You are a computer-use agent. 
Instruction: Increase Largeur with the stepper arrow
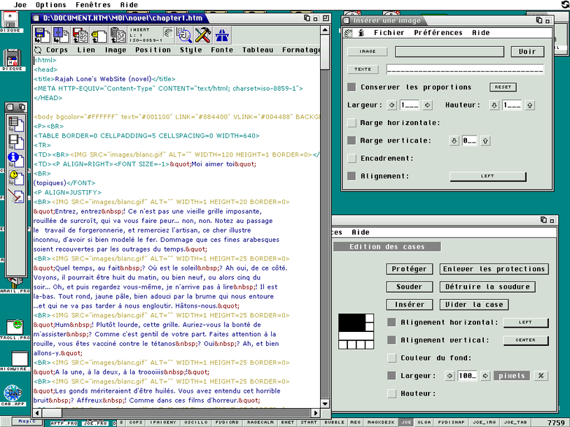tap(426, 106)
